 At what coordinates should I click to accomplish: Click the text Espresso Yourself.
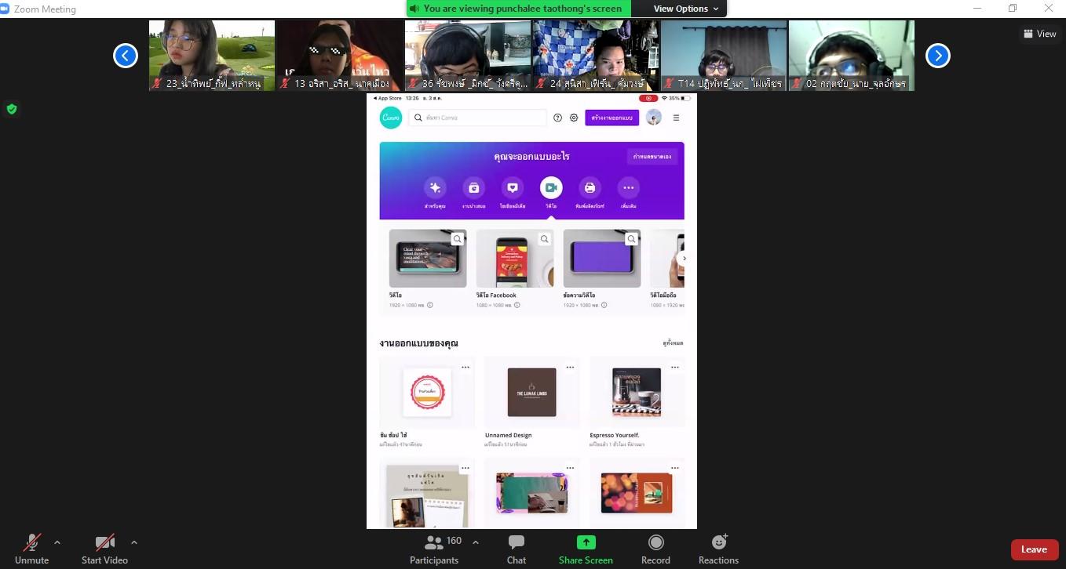pyautogui.click(x=615, y=435)
